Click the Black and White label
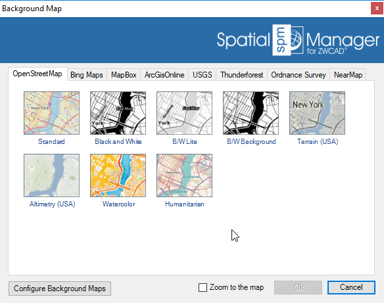The width and height of the screenshot is (384, 303). (x=118, y=141)
